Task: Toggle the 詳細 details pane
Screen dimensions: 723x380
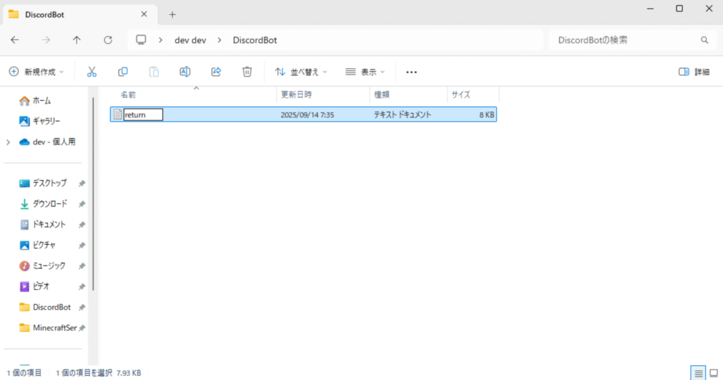Action: [x=693, y=72]
